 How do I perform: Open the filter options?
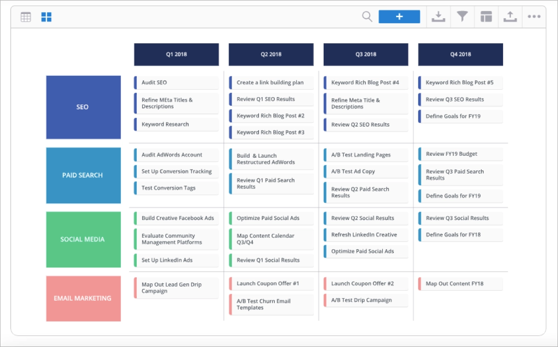462,16
